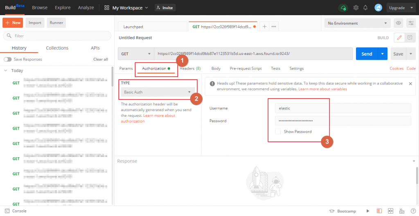
Task: Click the runner play icon in status bar
Action: (368, 211)
